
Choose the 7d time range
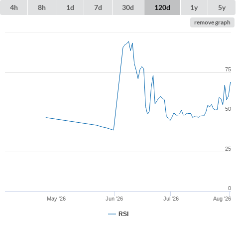[98, 7]
